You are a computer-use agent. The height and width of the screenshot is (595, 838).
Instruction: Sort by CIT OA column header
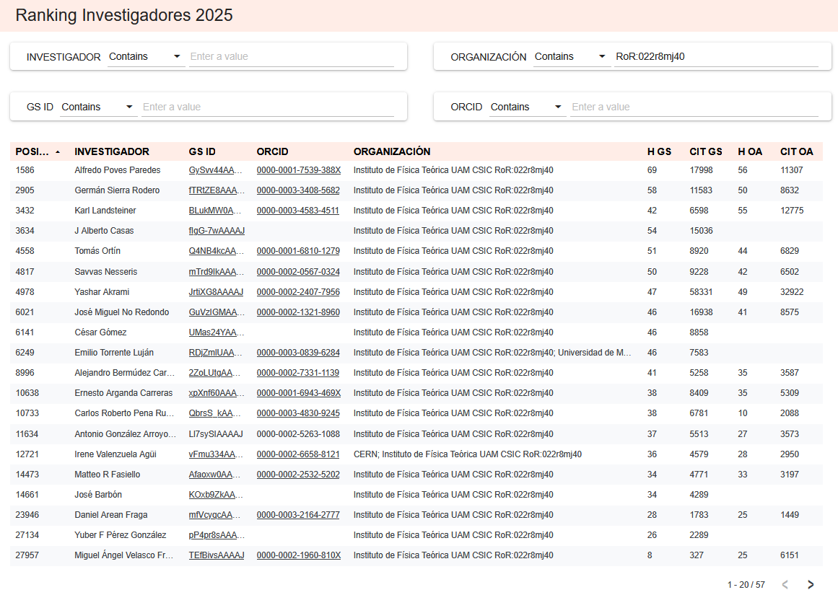pos(796,151)
